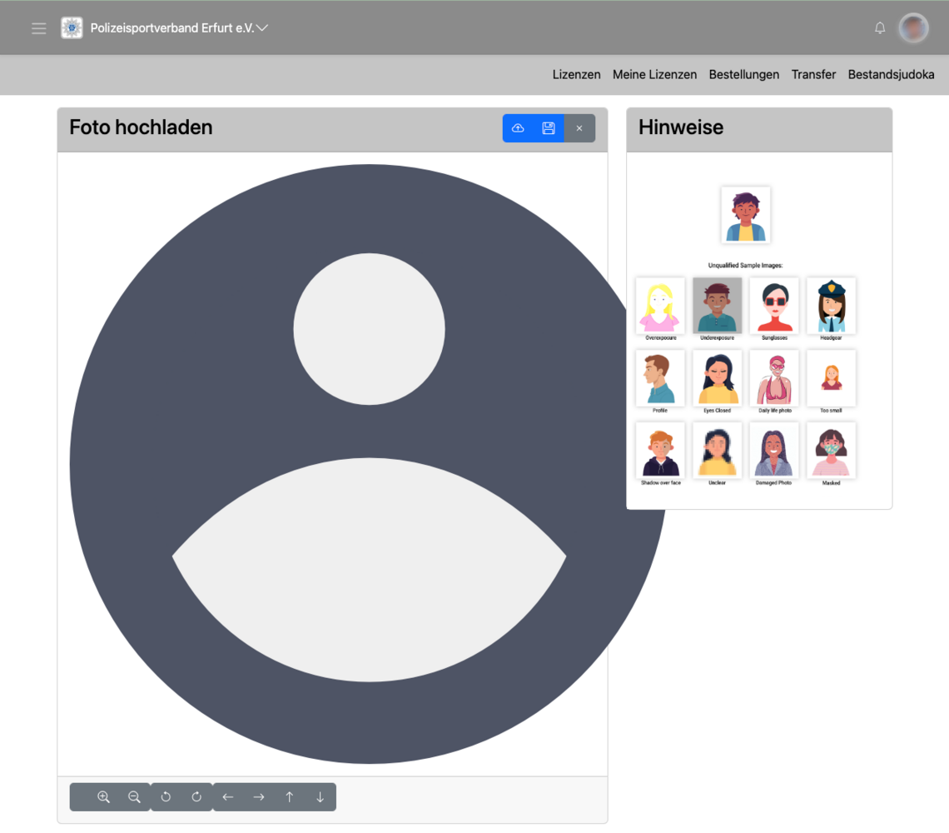This screenshot has height=833, width=949.
Task: Go to Lizenzen menu item
Action: pyautogui.click(x=576, y=74)
